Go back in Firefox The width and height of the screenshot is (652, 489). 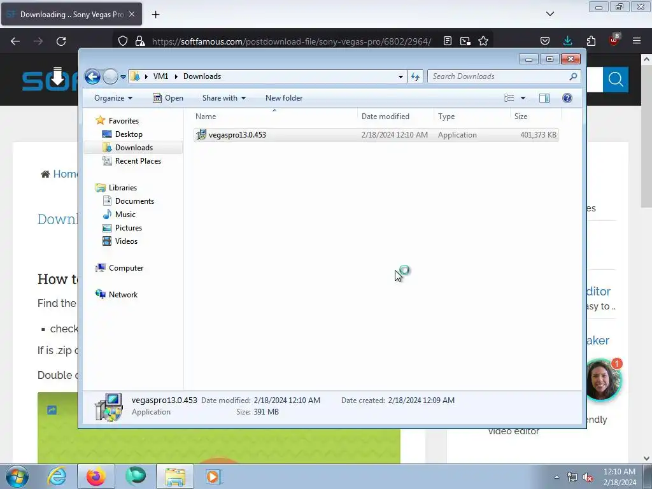click(15, 41)
